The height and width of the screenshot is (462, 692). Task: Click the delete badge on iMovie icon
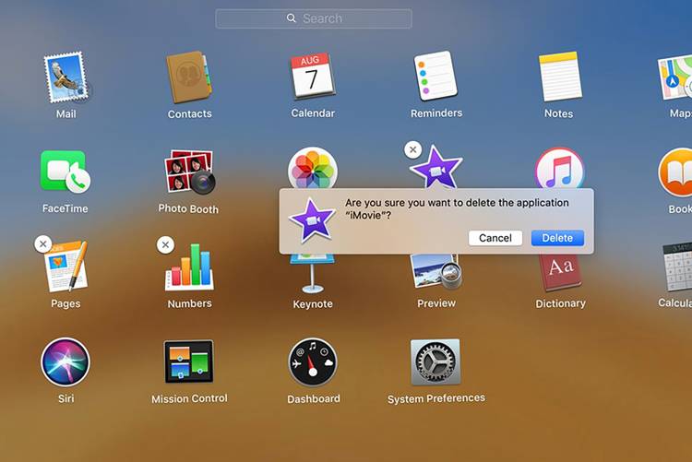412,149
